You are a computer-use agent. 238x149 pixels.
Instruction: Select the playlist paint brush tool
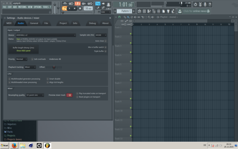128,17
